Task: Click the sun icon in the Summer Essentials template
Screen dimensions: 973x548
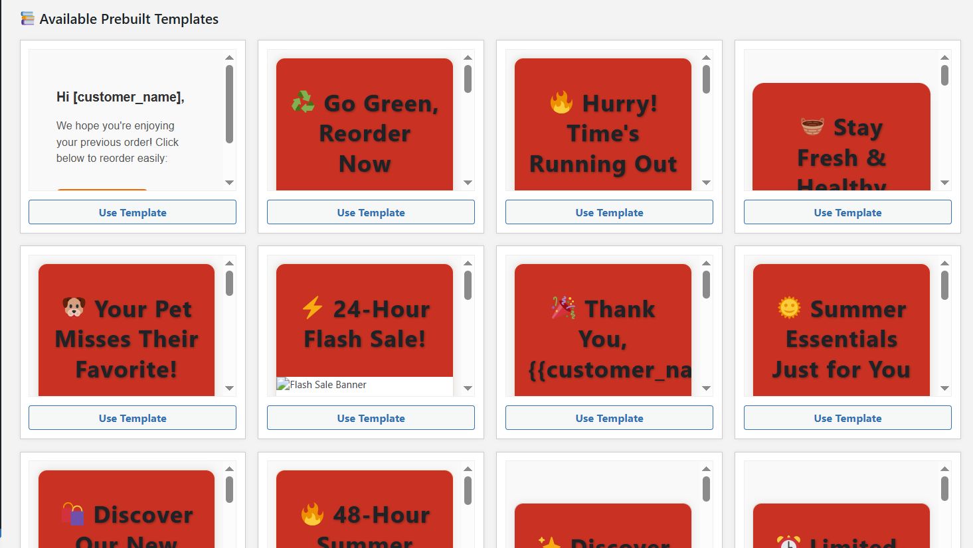Action: point(789,308)
